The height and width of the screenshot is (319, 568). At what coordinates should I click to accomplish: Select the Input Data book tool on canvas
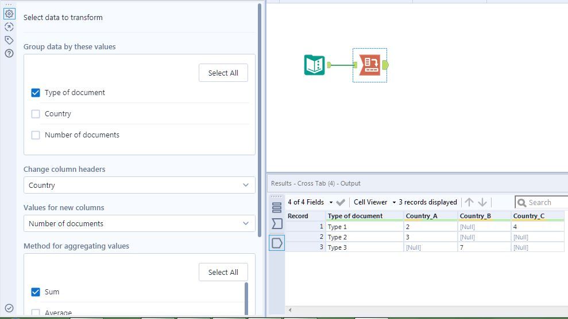[314, 65]
